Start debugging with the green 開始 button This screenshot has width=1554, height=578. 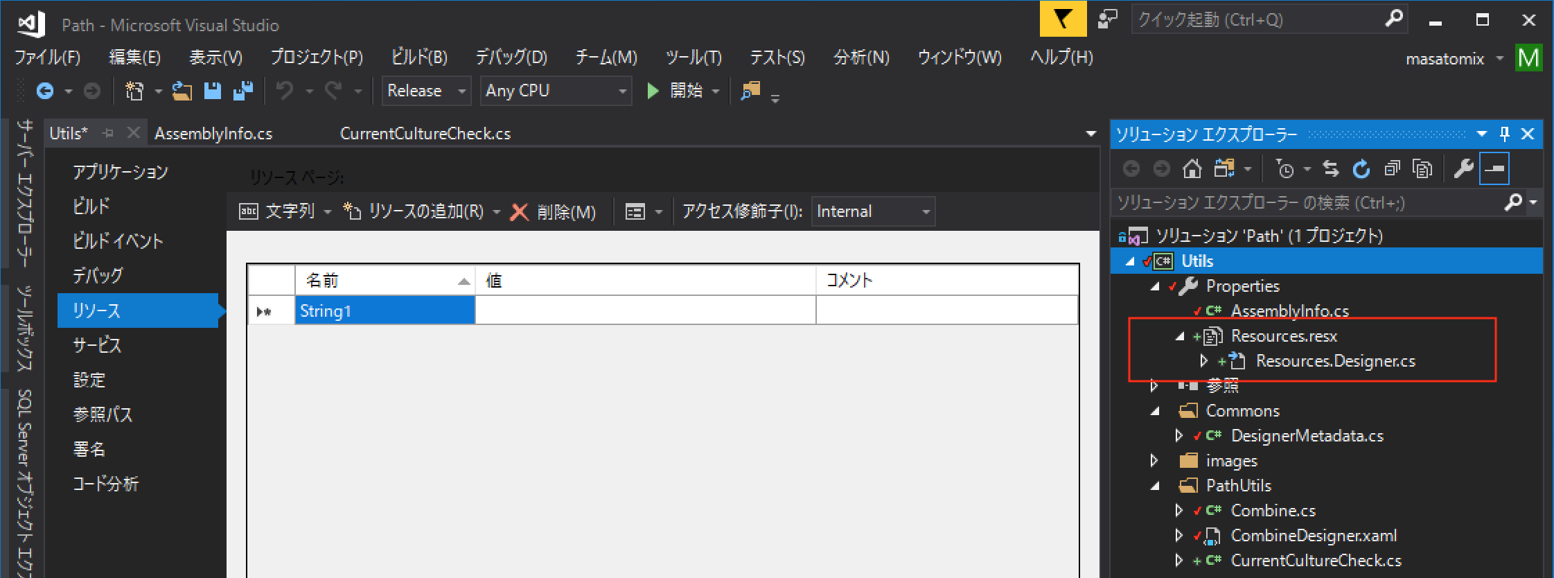tap(676, 91)
